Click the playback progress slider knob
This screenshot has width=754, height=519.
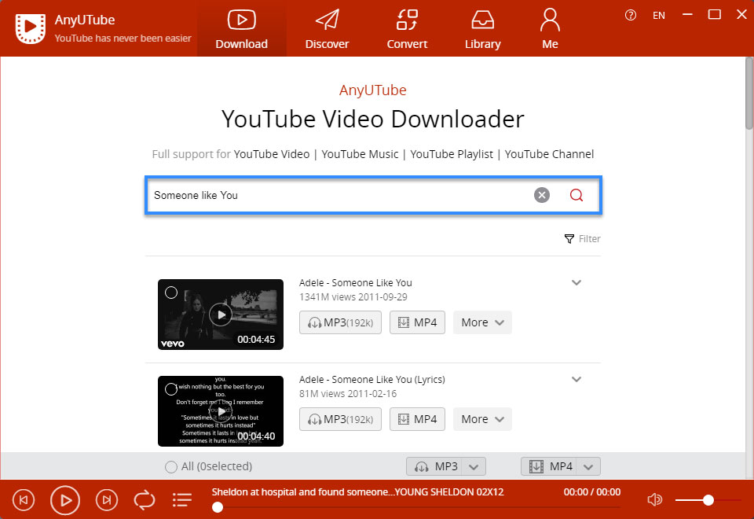tap(218, 507)
